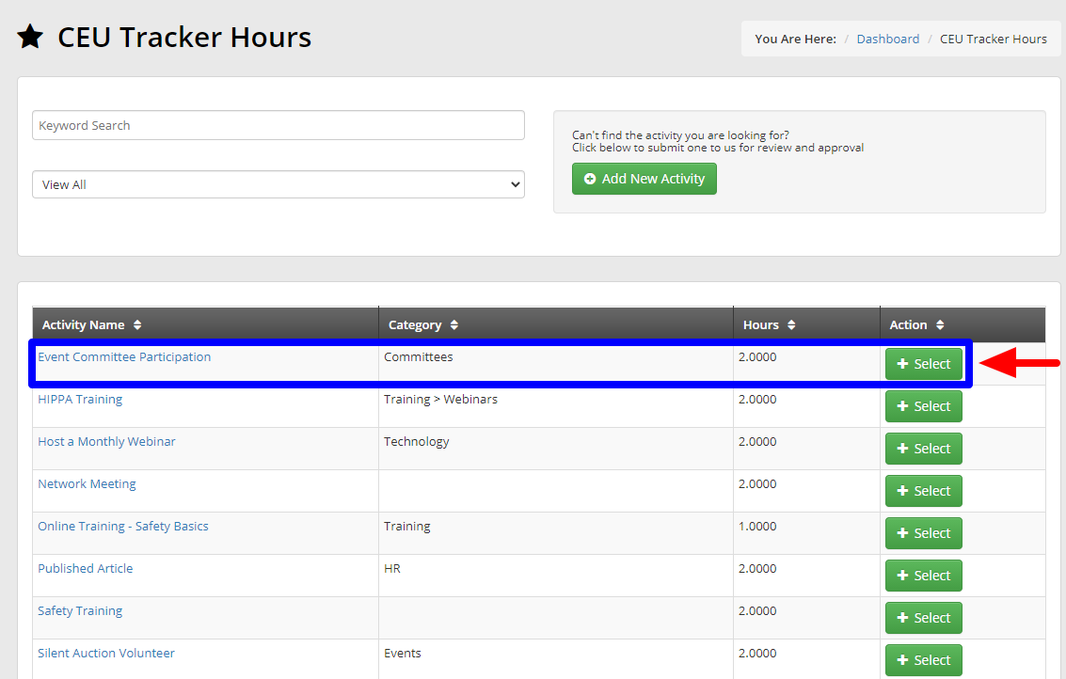The height and width of the screenshot is (679, 1066).
Task: Sort table by Hours arrows
Action: tap(791, 324)
